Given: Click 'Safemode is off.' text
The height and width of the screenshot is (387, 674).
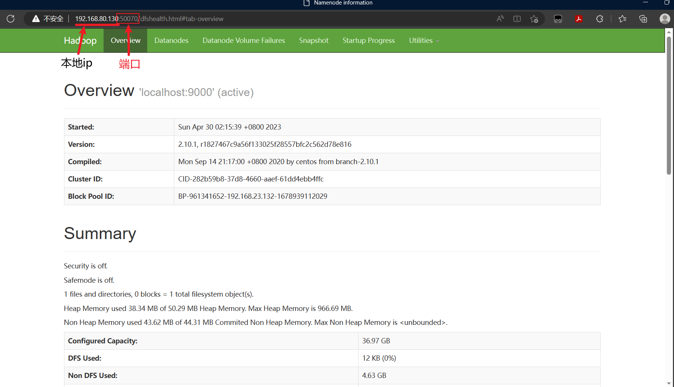Looking at the screenshot, I should (x=89, y=280).
